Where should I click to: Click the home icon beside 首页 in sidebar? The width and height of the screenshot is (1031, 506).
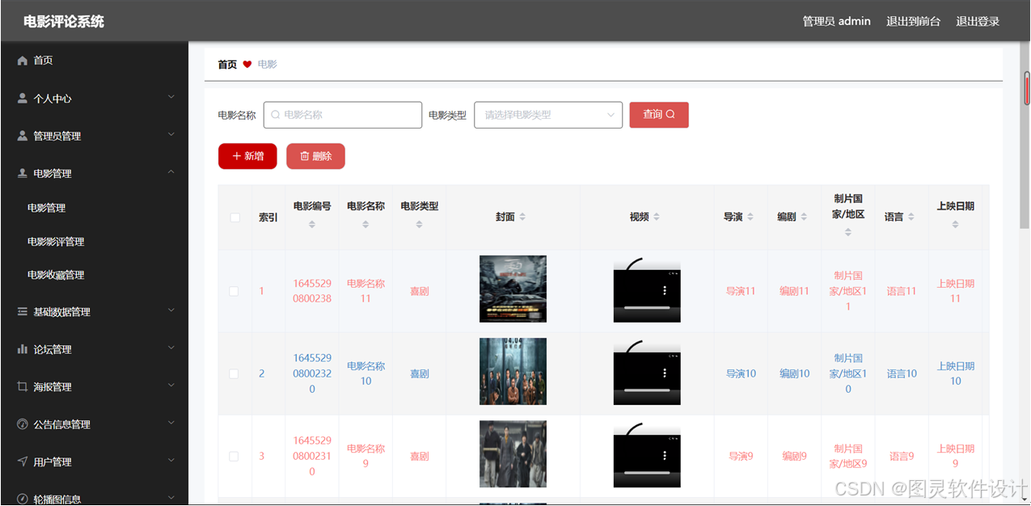tap(23, 61)
